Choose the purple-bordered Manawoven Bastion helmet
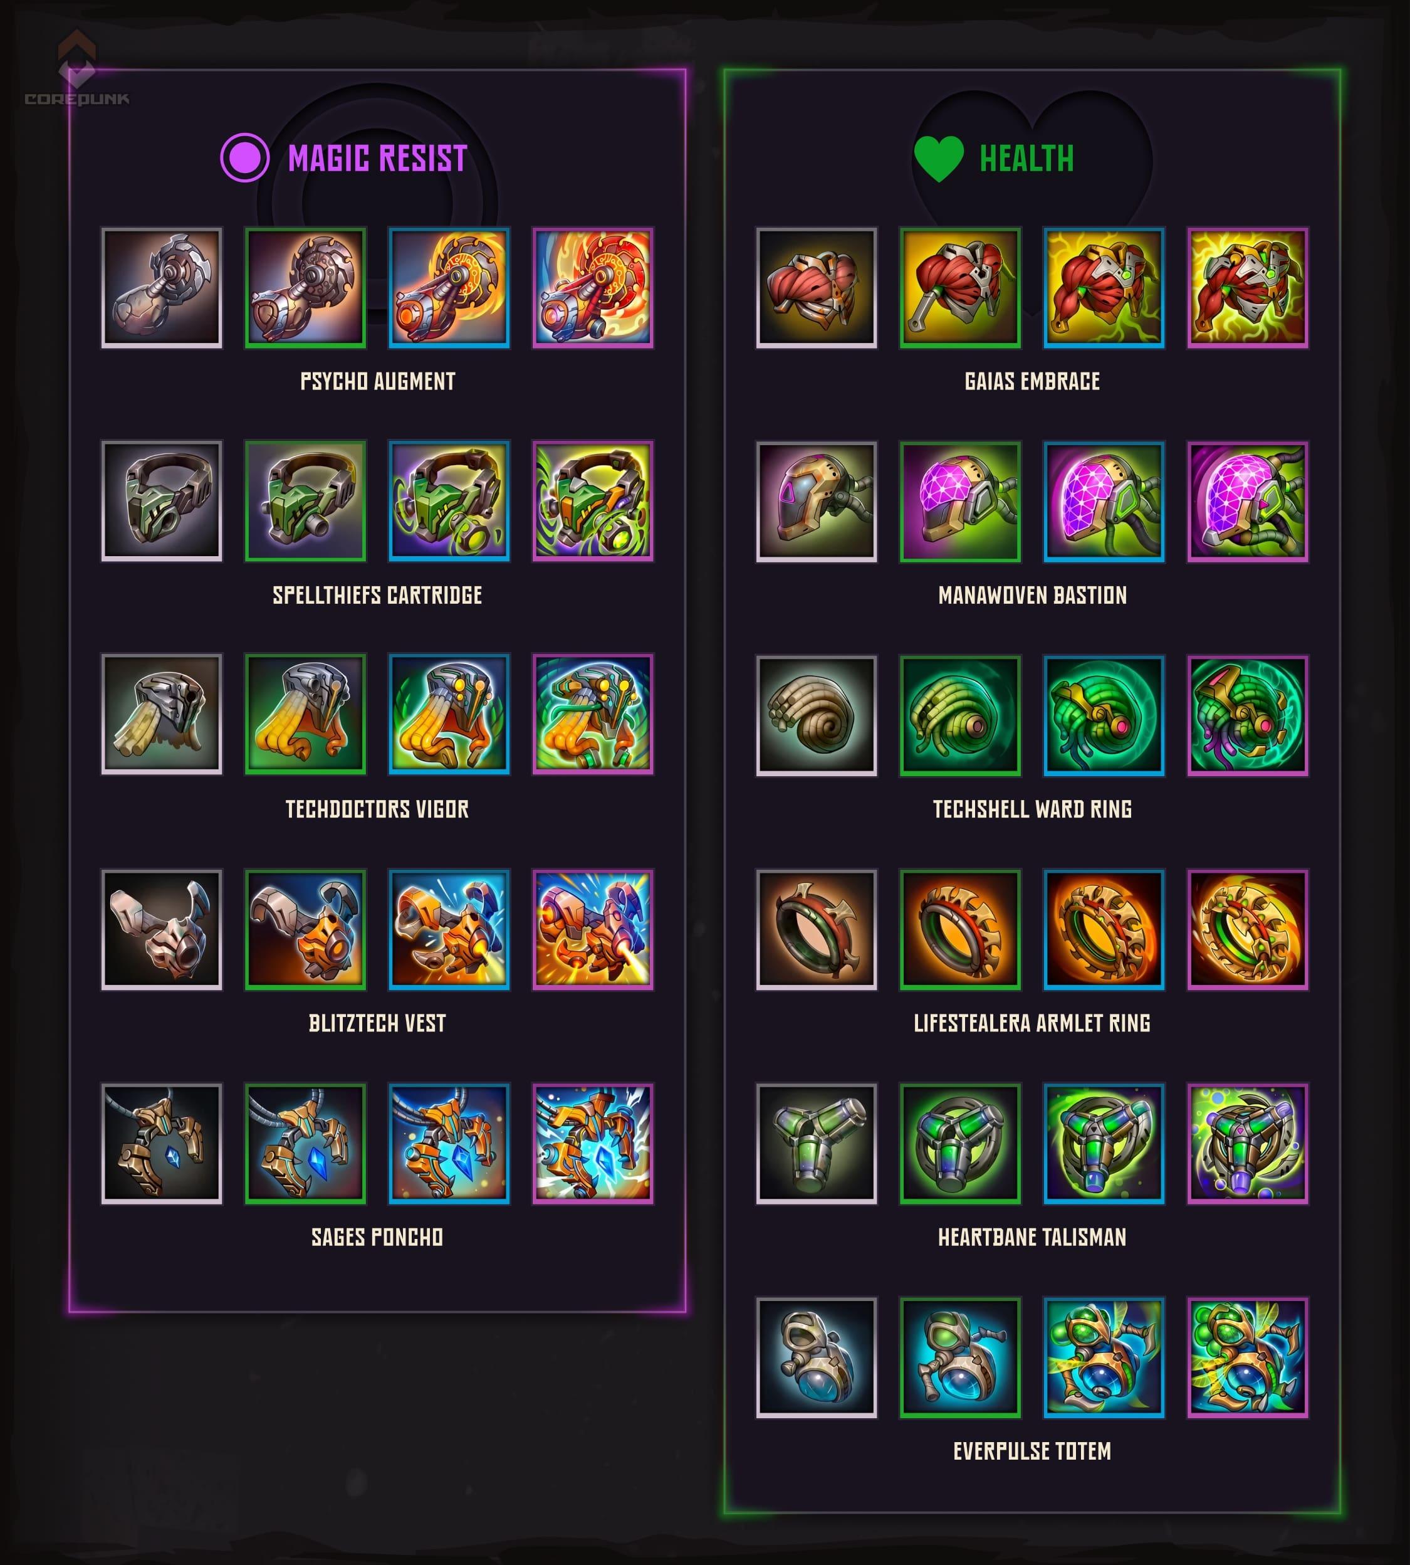 (1248, 502)
